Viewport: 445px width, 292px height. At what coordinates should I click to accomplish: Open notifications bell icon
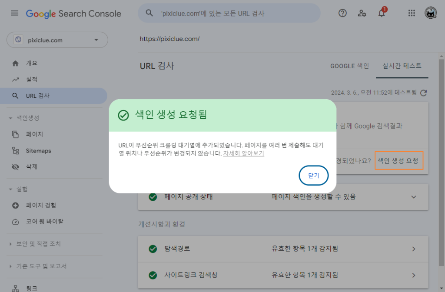(382, 13)
